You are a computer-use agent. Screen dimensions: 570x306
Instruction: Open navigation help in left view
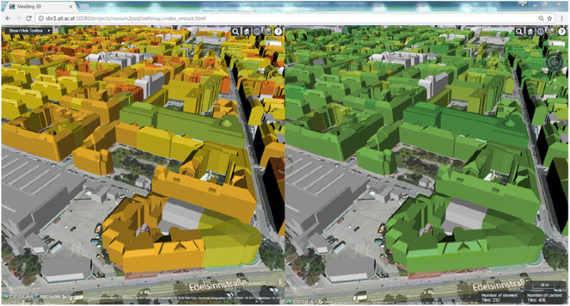tap(278, 32)
